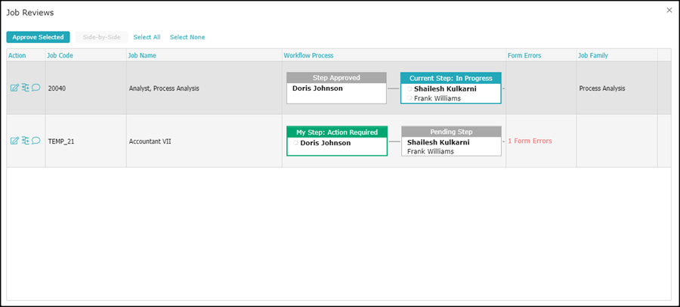Select the Analyst, Process Analysis row

point(163,88)
